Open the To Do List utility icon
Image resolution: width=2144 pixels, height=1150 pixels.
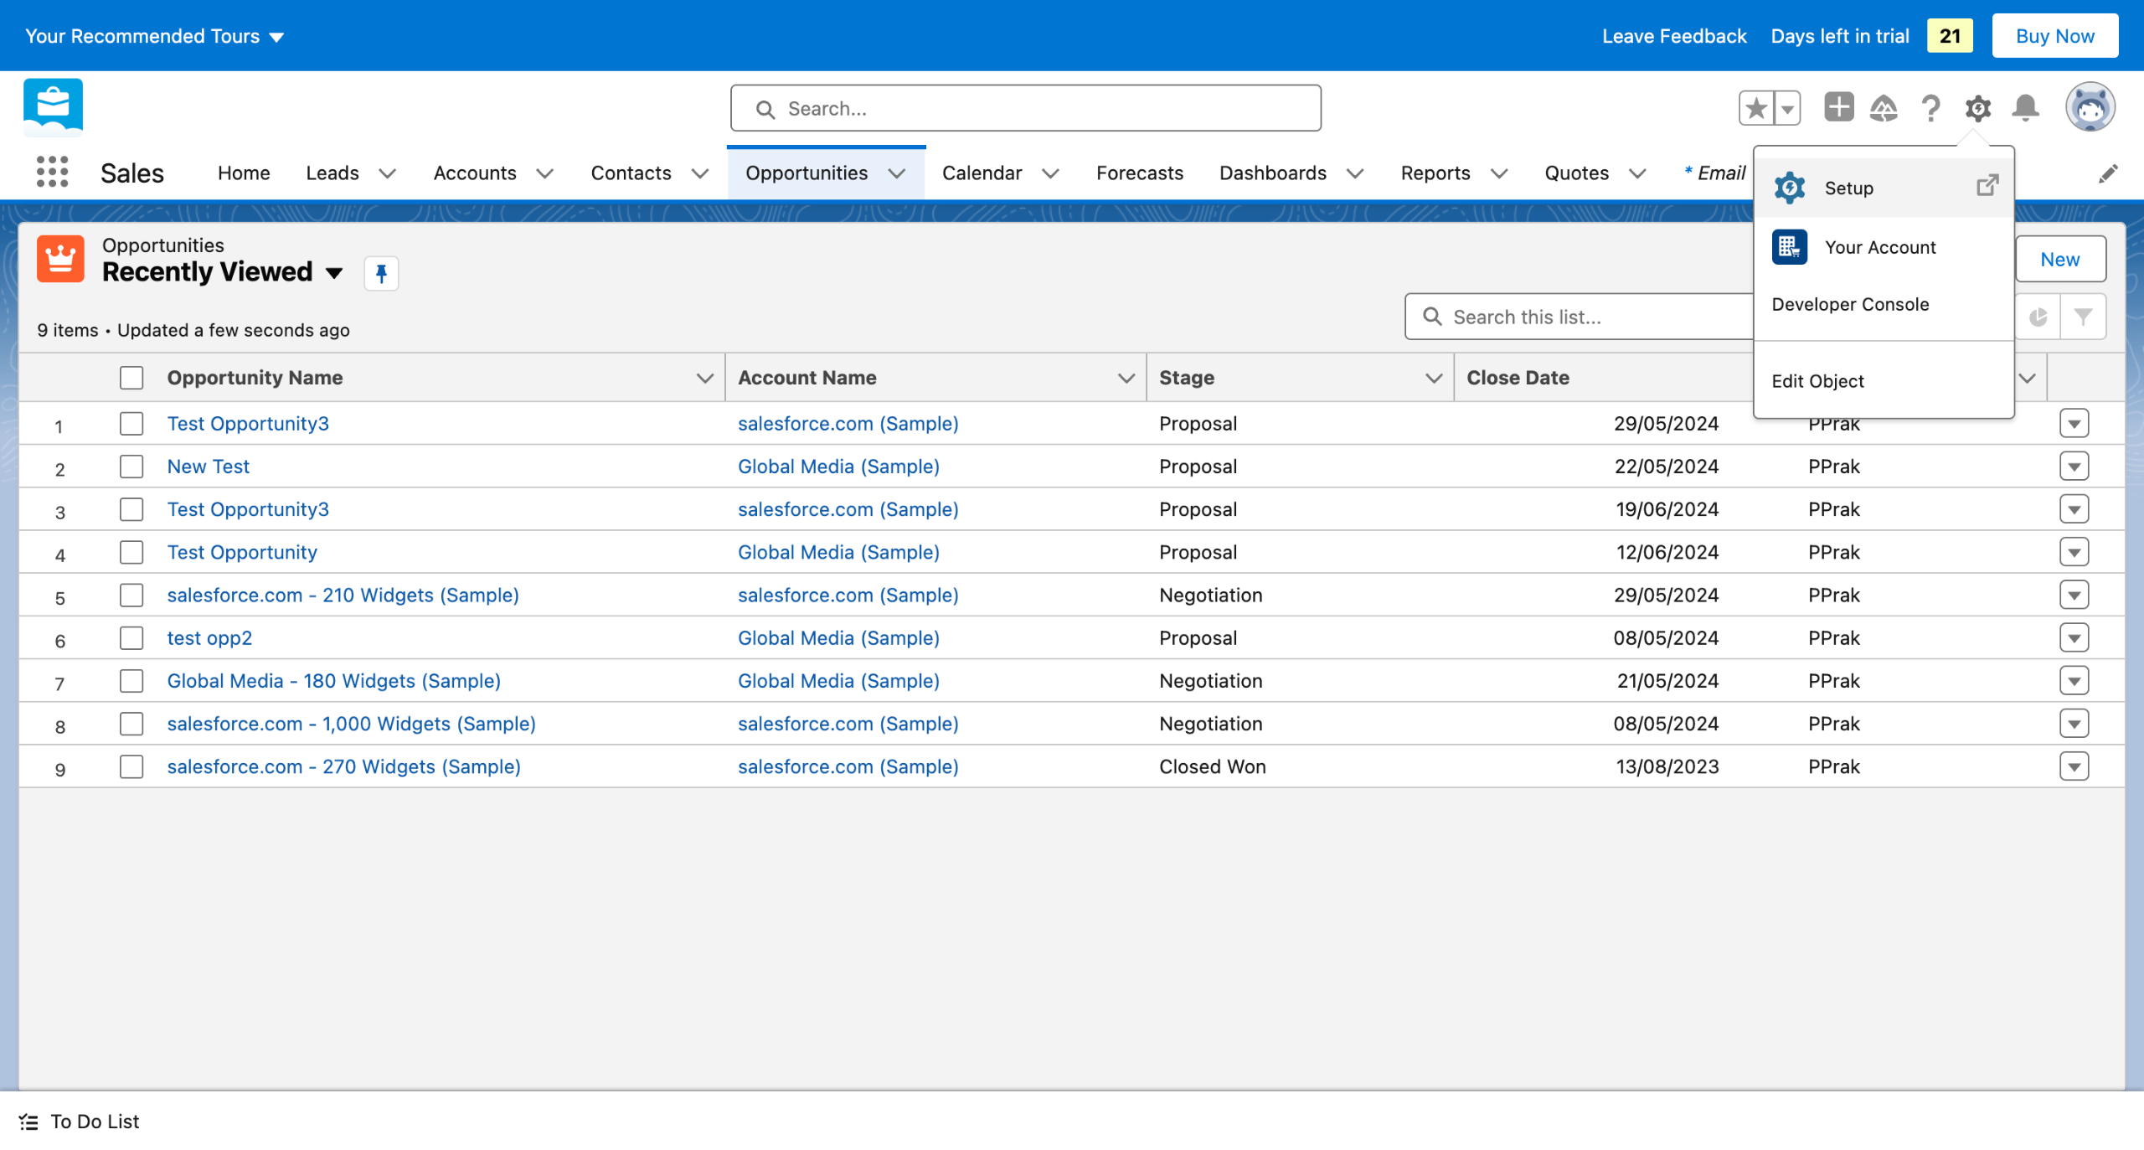(28, 1122)
